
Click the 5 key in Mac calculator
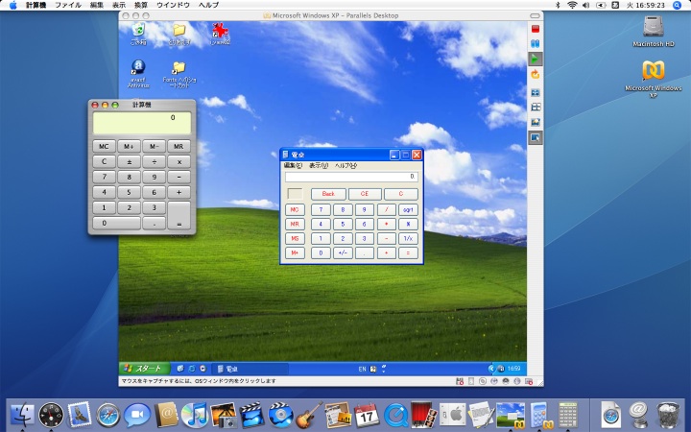click(x=130, y=192)
